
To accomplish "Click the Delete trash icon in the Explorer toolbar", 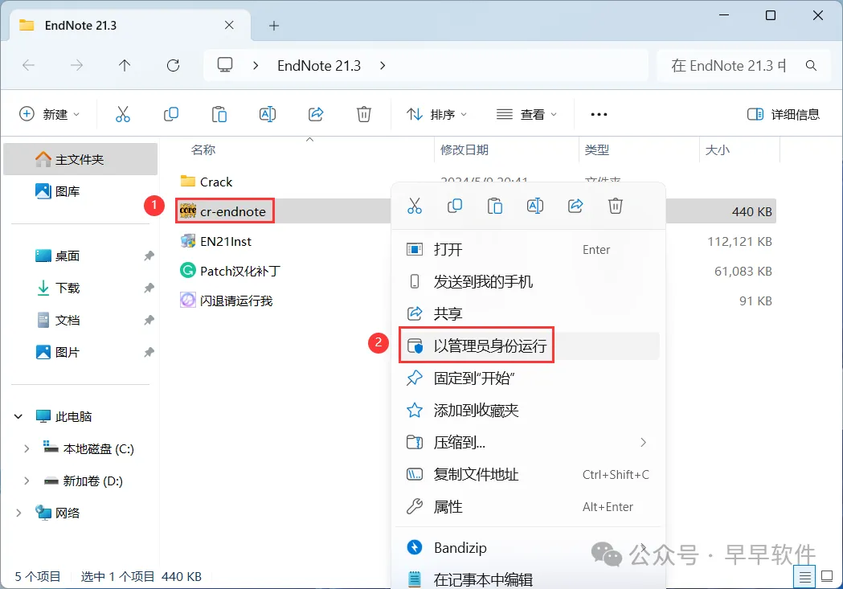I will (364, 114).
